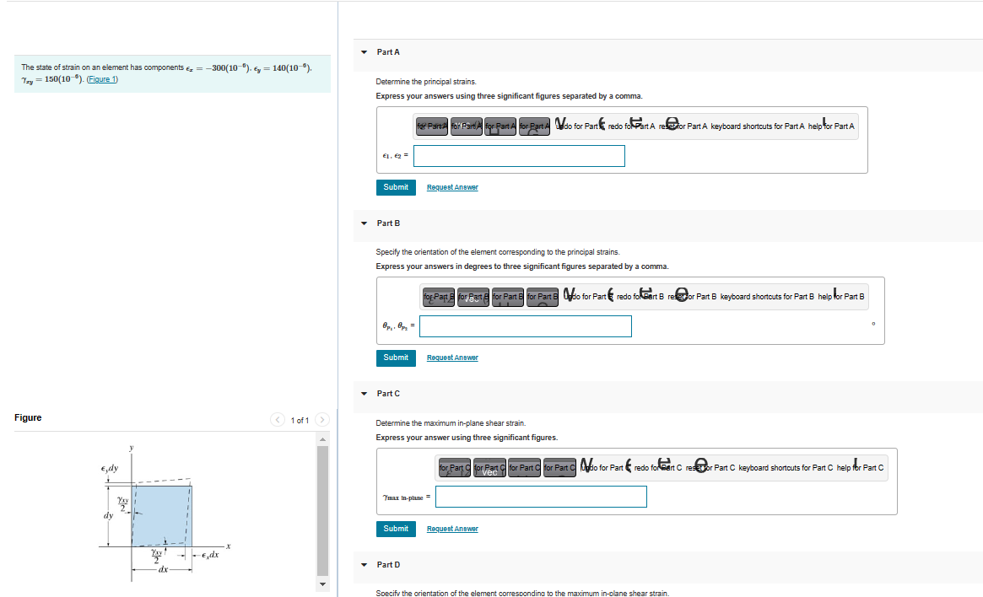Focus the principal strains answer field

tap(519, 156)
